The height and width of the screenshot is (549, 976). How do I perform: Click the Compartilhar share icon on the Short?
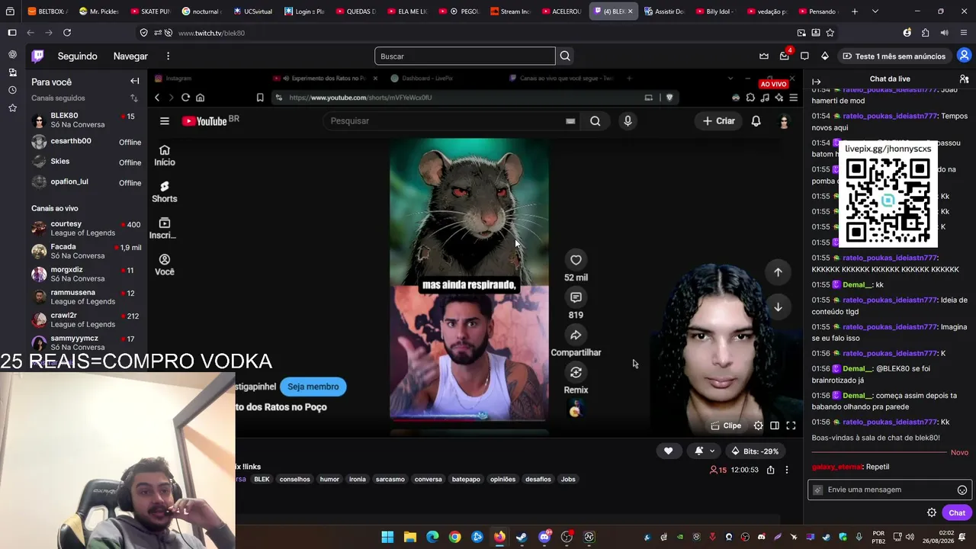pos(576,335)
